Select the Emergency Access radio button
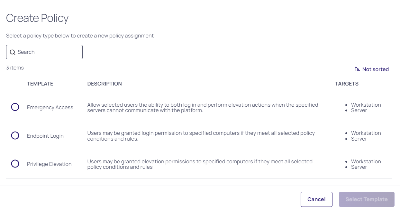The image size is (400, 212). (15, 107)
